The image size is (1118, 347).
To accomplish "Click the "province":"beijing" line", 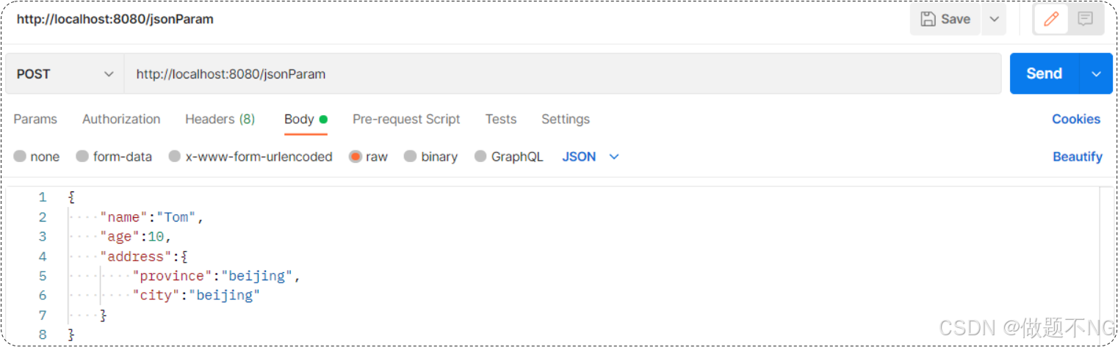I will 217,276.
